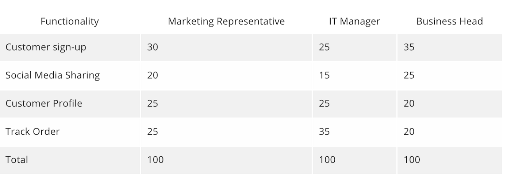Click Business Head value for Social Media Sharing
Image resolution: width=511 pixels, height=181 pixels.
tap(409, 75)
